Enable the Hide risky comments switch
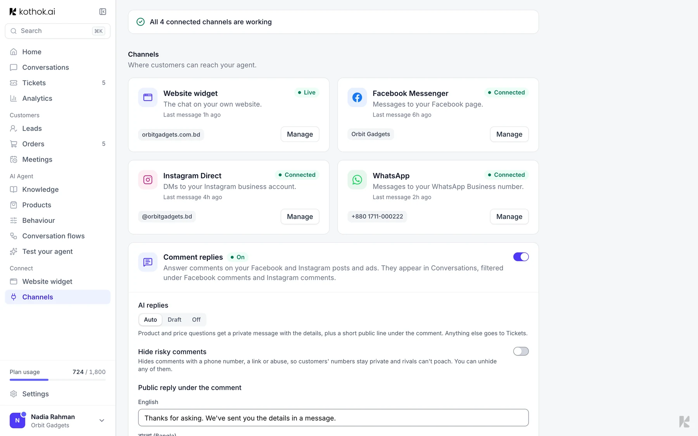The height and width of the screenshot is (436, 698). pos(521,351)
